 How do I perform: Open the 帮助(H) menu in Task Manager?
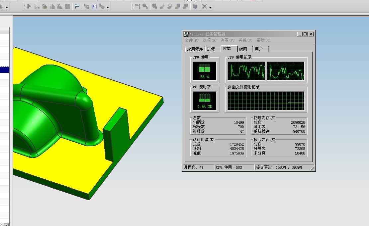click(x=263, y=40)
